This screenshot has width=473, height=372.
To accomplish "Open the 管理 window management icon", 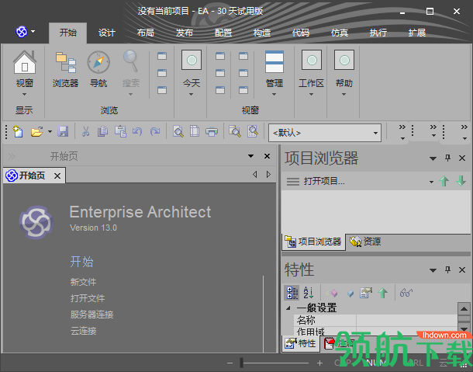I will (274, 61).
